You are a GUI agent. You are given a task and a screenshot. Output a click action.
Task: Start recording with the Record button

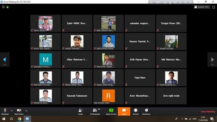coord(136,111)
